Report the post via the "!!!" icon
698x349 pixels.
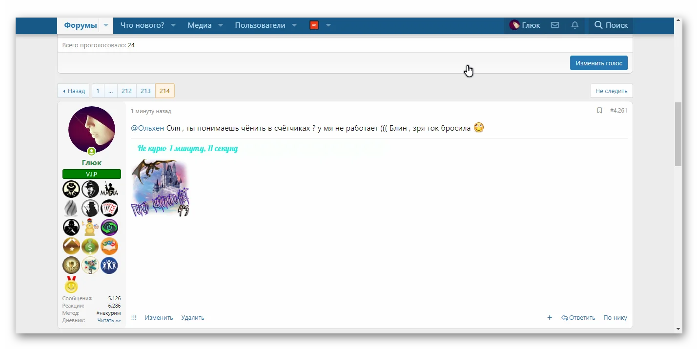pos(134,317)
